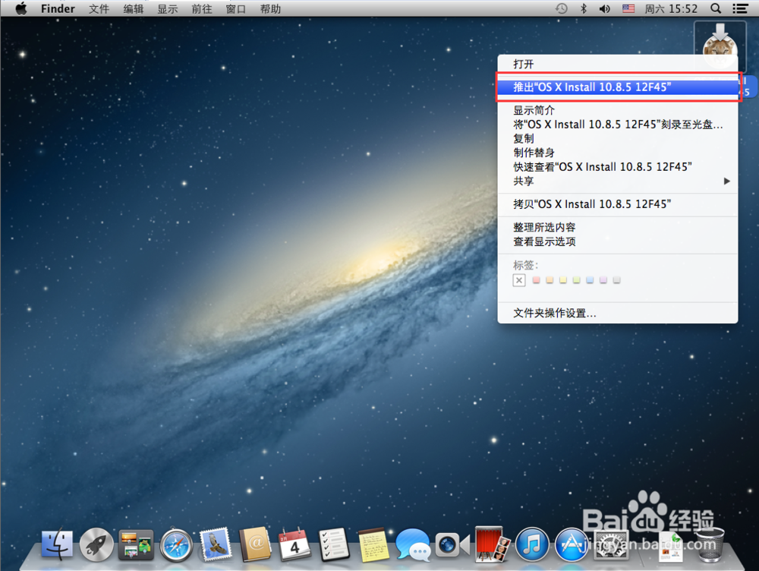Remove label with the X box
Viewport: 759px width, 571px height.
519,280
